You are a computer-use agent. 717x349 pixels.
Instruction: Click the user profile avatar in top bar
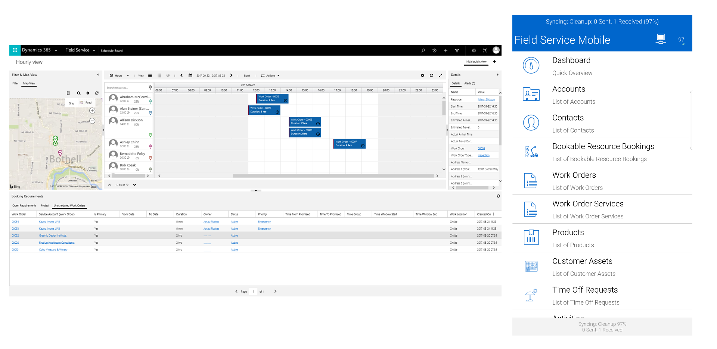pyautogui.click(x=496, y=50)
